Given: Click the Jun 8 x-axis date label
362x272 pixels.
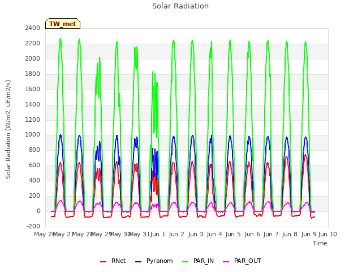Looking at the screenshot, I should click(x=290, y=234).
